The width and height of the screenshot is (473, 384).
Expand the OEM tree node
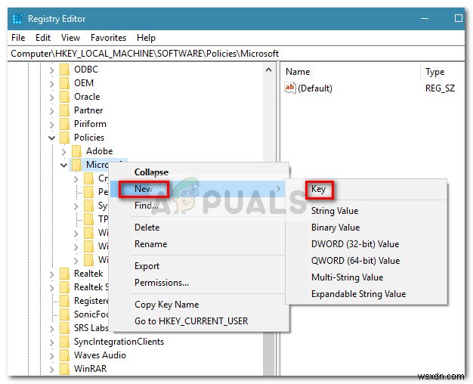click(52, 84)
